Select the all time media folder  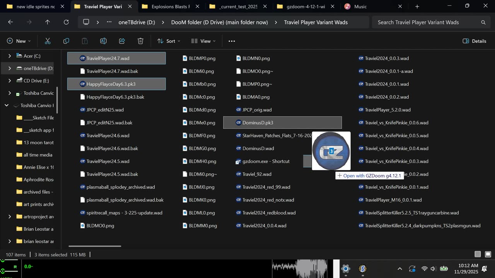[35, 155]
